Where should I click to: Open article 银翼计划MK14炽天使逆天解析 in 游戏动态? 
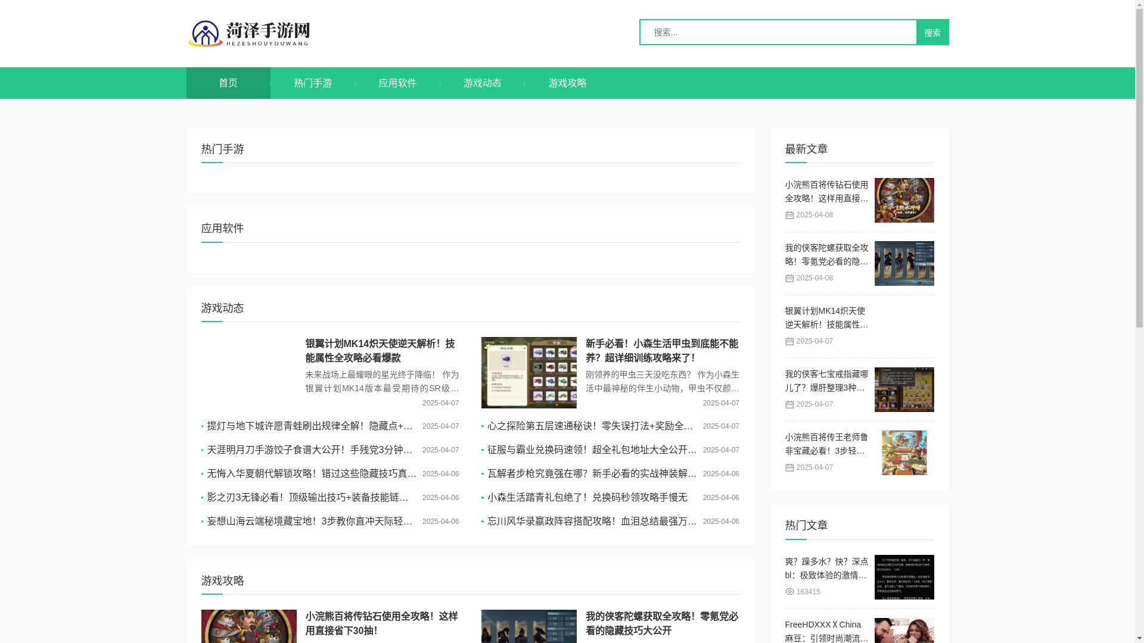point(382,351)
